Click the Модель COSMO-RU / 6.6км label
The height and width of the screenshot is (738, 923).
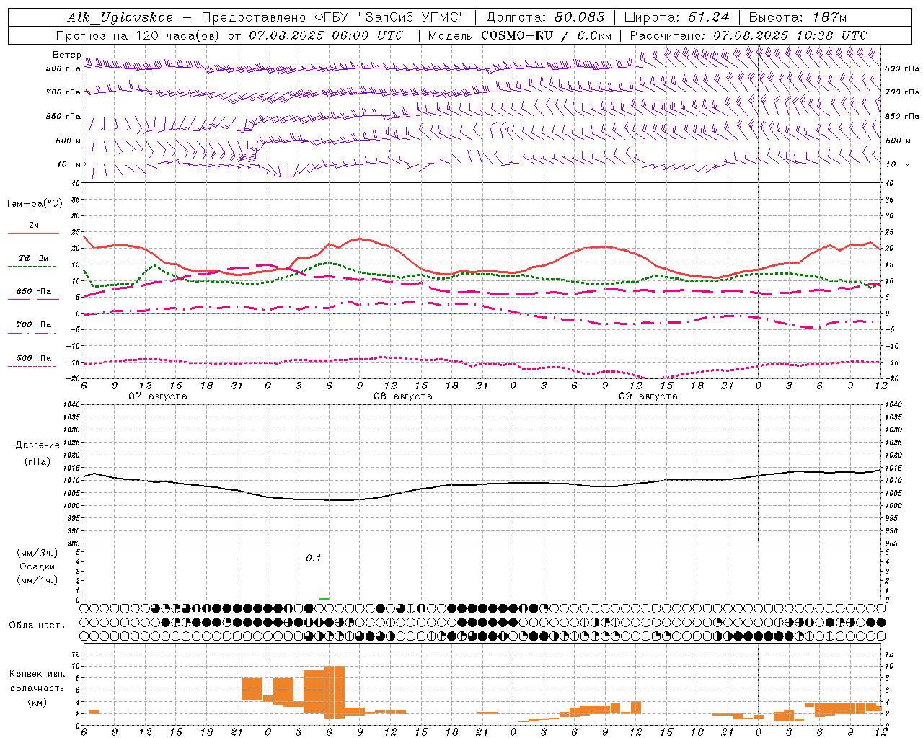pyautogui.click(x=519, y=35)
